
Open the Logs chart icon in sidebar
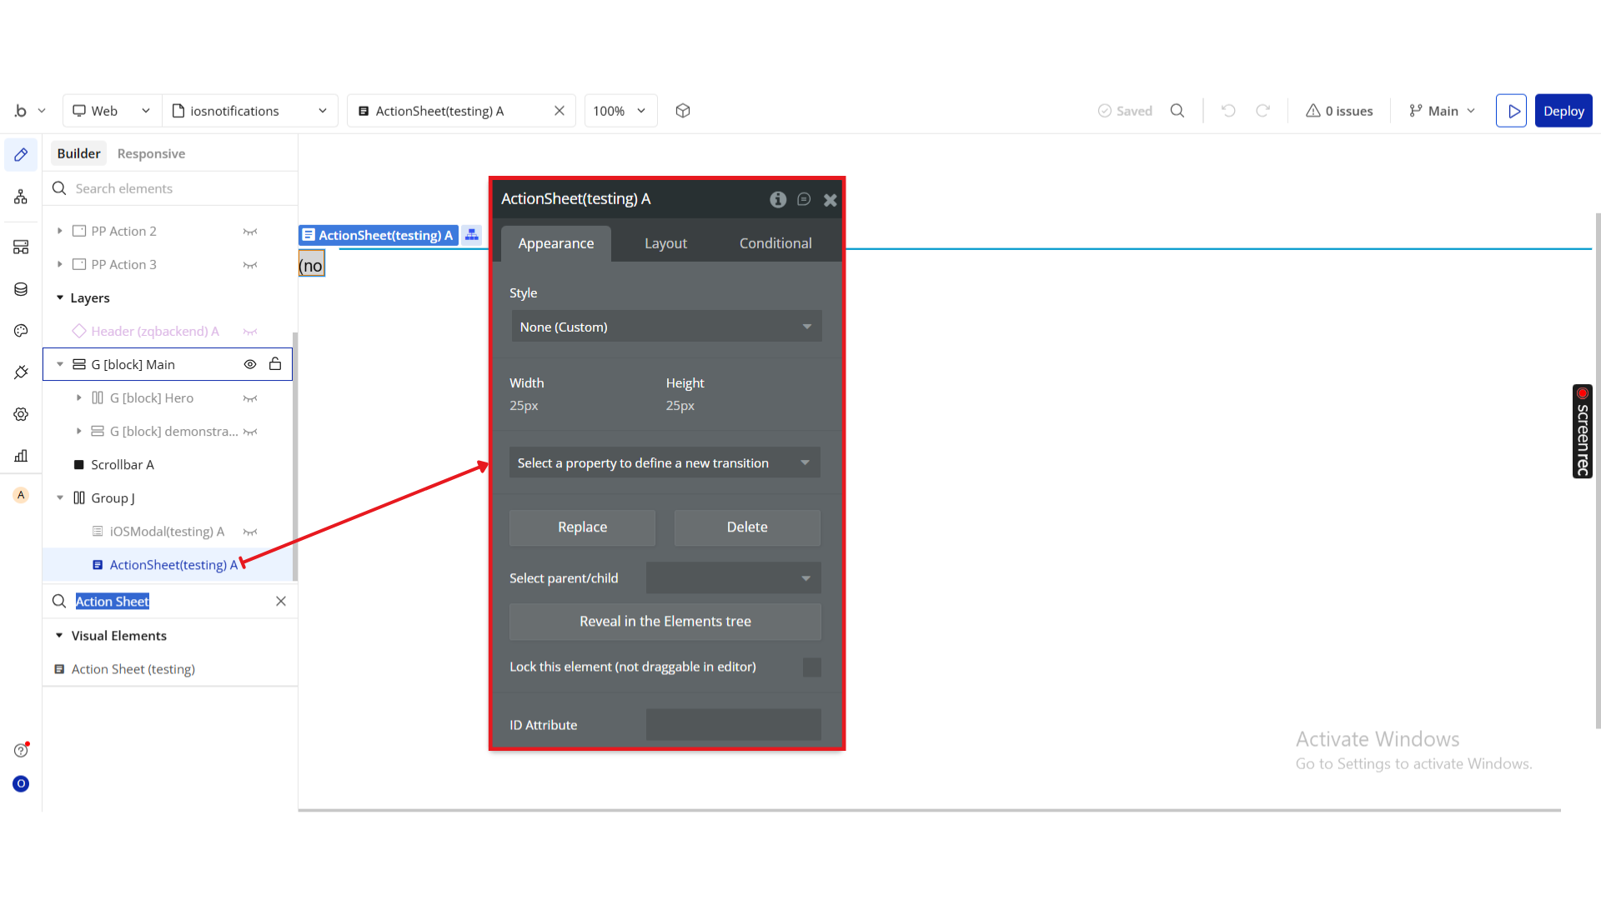coord(21,456)
